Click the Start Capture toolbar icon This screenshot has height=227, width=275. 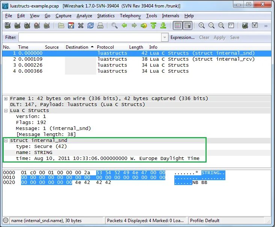pyautogui.click(x=27, y=25)
